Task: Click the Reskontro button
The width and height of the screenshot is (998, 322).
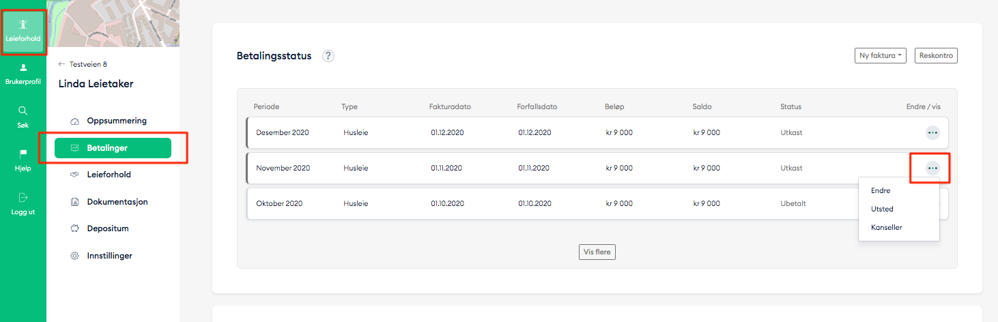Action: pyautogui.click(x=935, y=56)
